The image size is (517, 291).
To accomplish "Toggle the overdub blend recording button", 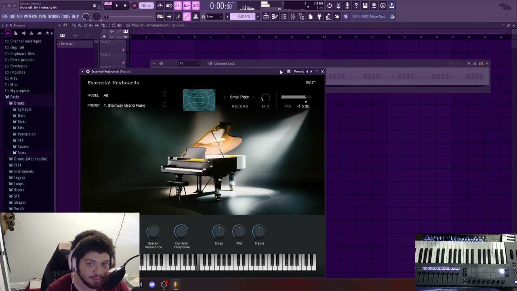I will [x=187, y=6].
